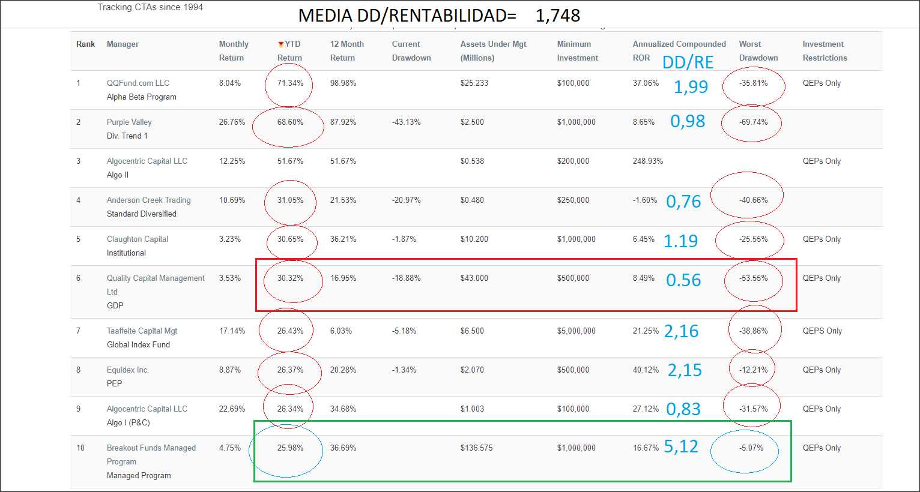Screen dimensions: 920x492
Task: Select the GDP program text
Action: coord(115,306)
